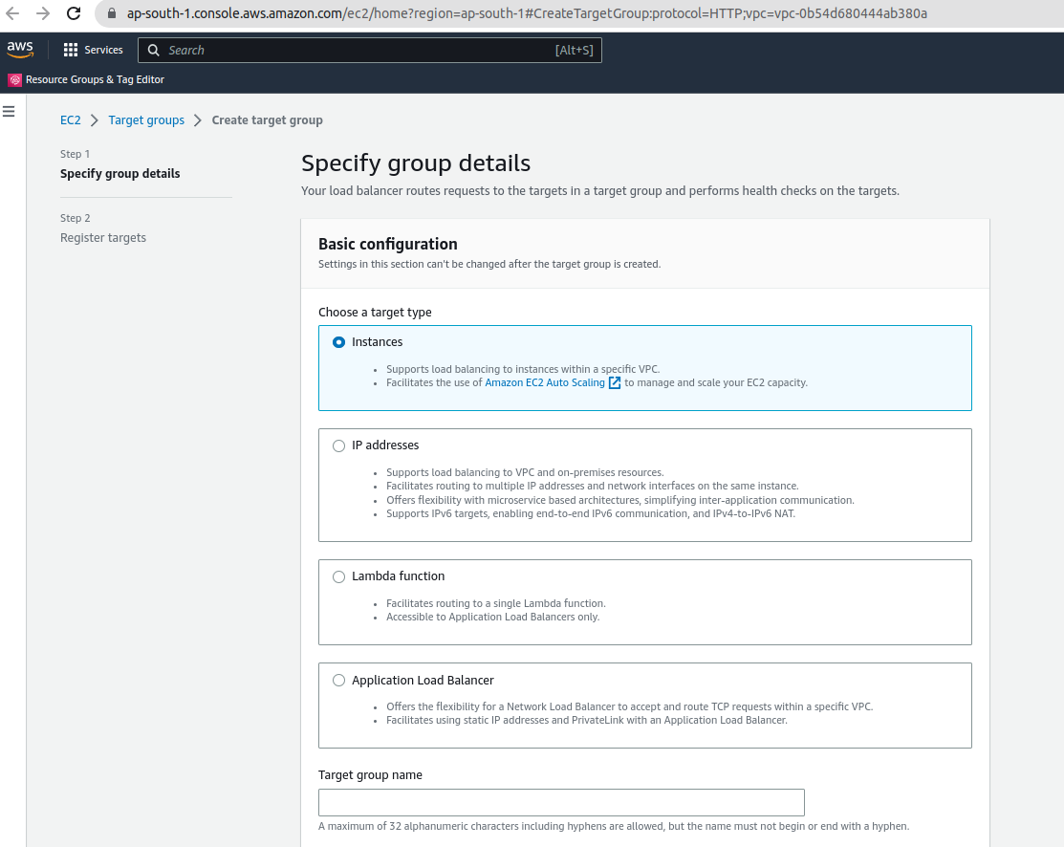Reload the page with the refresh icon

[x=74, y=13]
